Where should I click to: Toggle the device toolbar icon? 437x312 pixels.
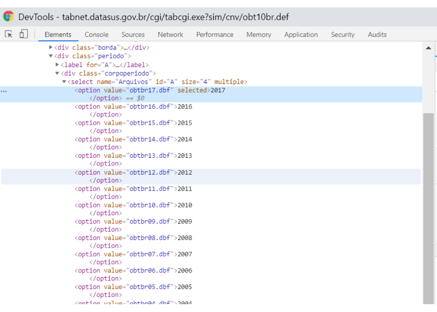24,34
